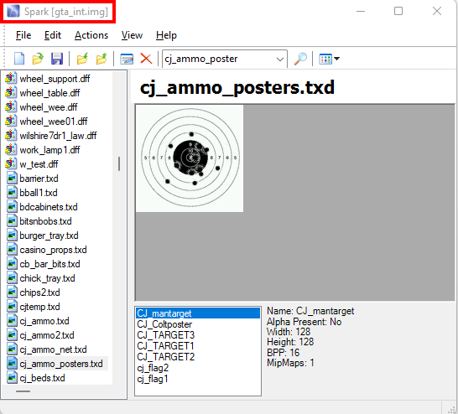Click the New archive toolbar icon
The image size is (458, 414).
pyautogui.click(x=19, y=59)
